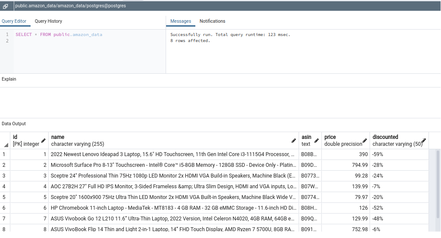Select row header number 6

[5, 208]
